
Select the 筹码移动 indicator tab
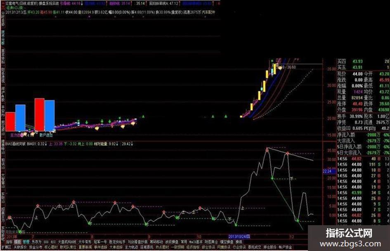click(156, 242)
